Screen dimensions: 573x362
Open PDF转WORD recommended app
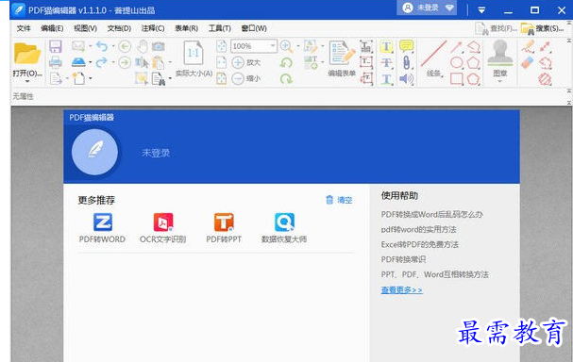click(x=102, y=228)
